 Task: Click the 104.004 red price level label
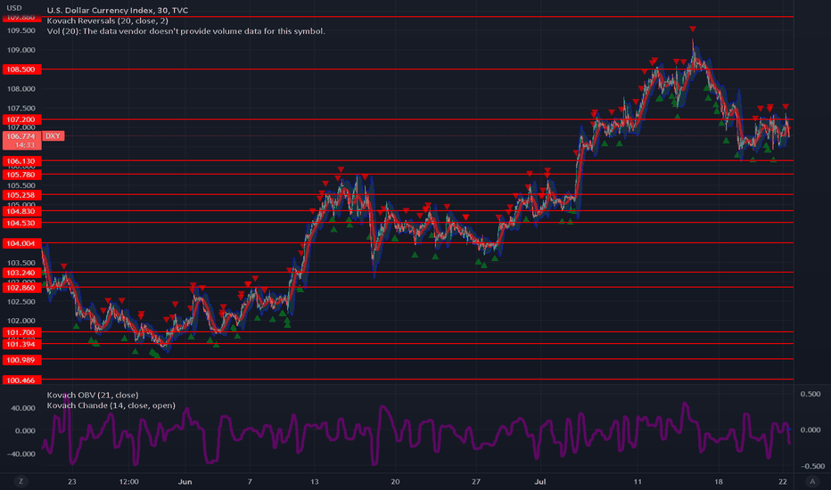21,243
